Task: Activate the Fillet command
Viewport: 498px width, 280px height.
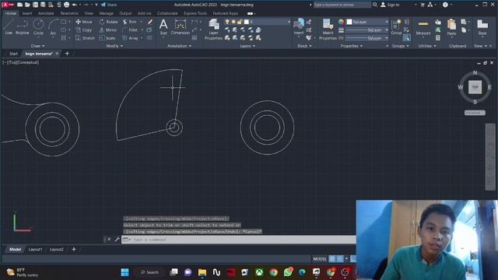Action: click(x=130, y=30)
